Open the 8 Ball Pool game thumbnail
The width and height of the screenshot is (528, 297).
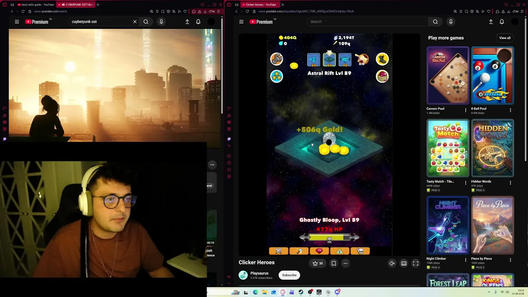click(493, 75)
